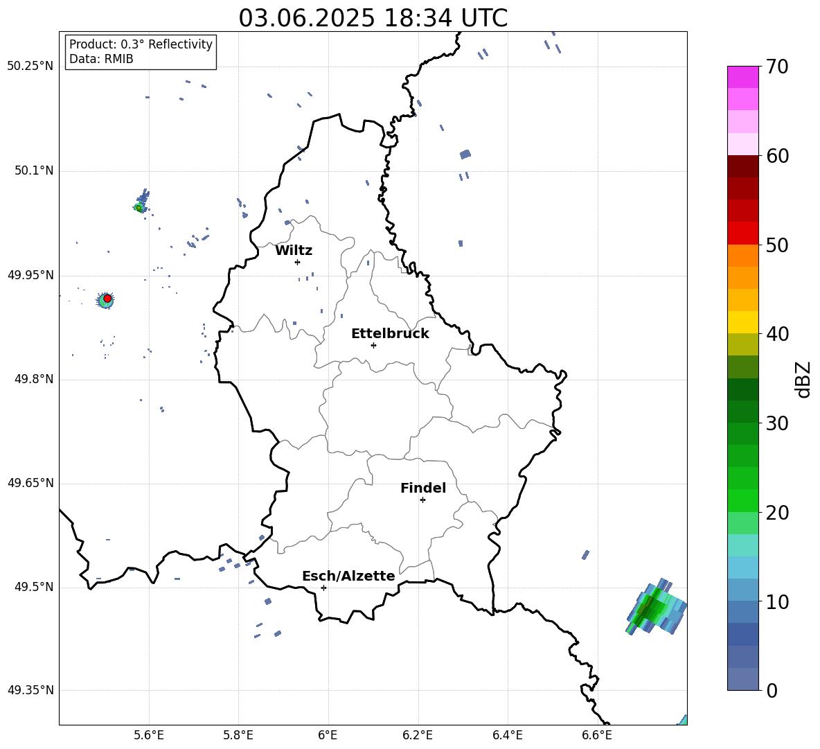Click the 49.35°N latitude label
Image resolution: width=820 pixels, height=749 pixels.
pyautogui.click(x=30, y=690)
